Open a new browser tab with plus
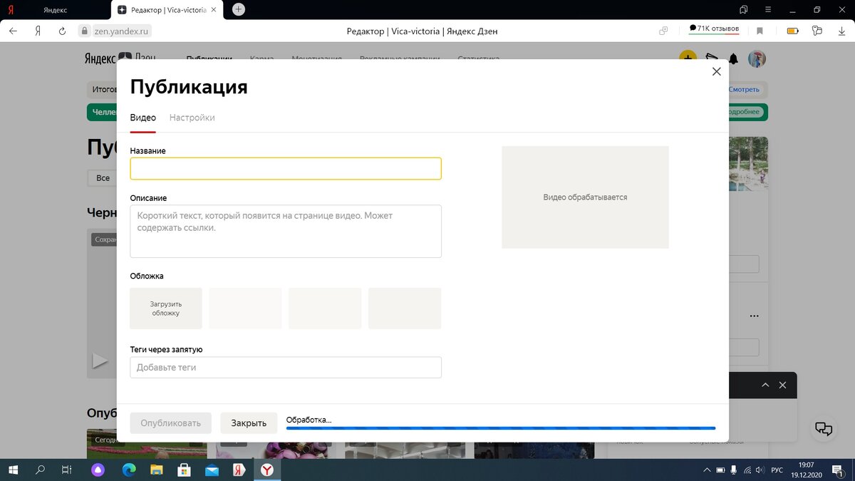This screenshot has width=855, height=481. click(x=239, y=9)
